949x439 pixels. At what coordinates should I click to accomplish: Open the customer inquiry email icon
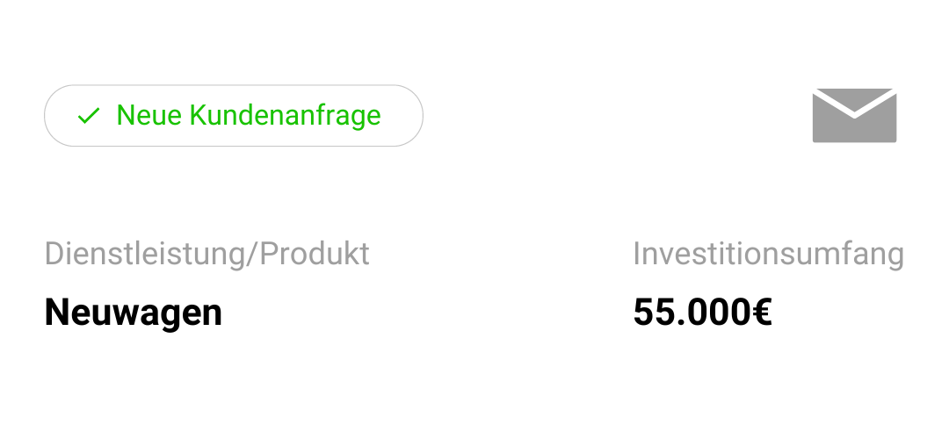854,116
